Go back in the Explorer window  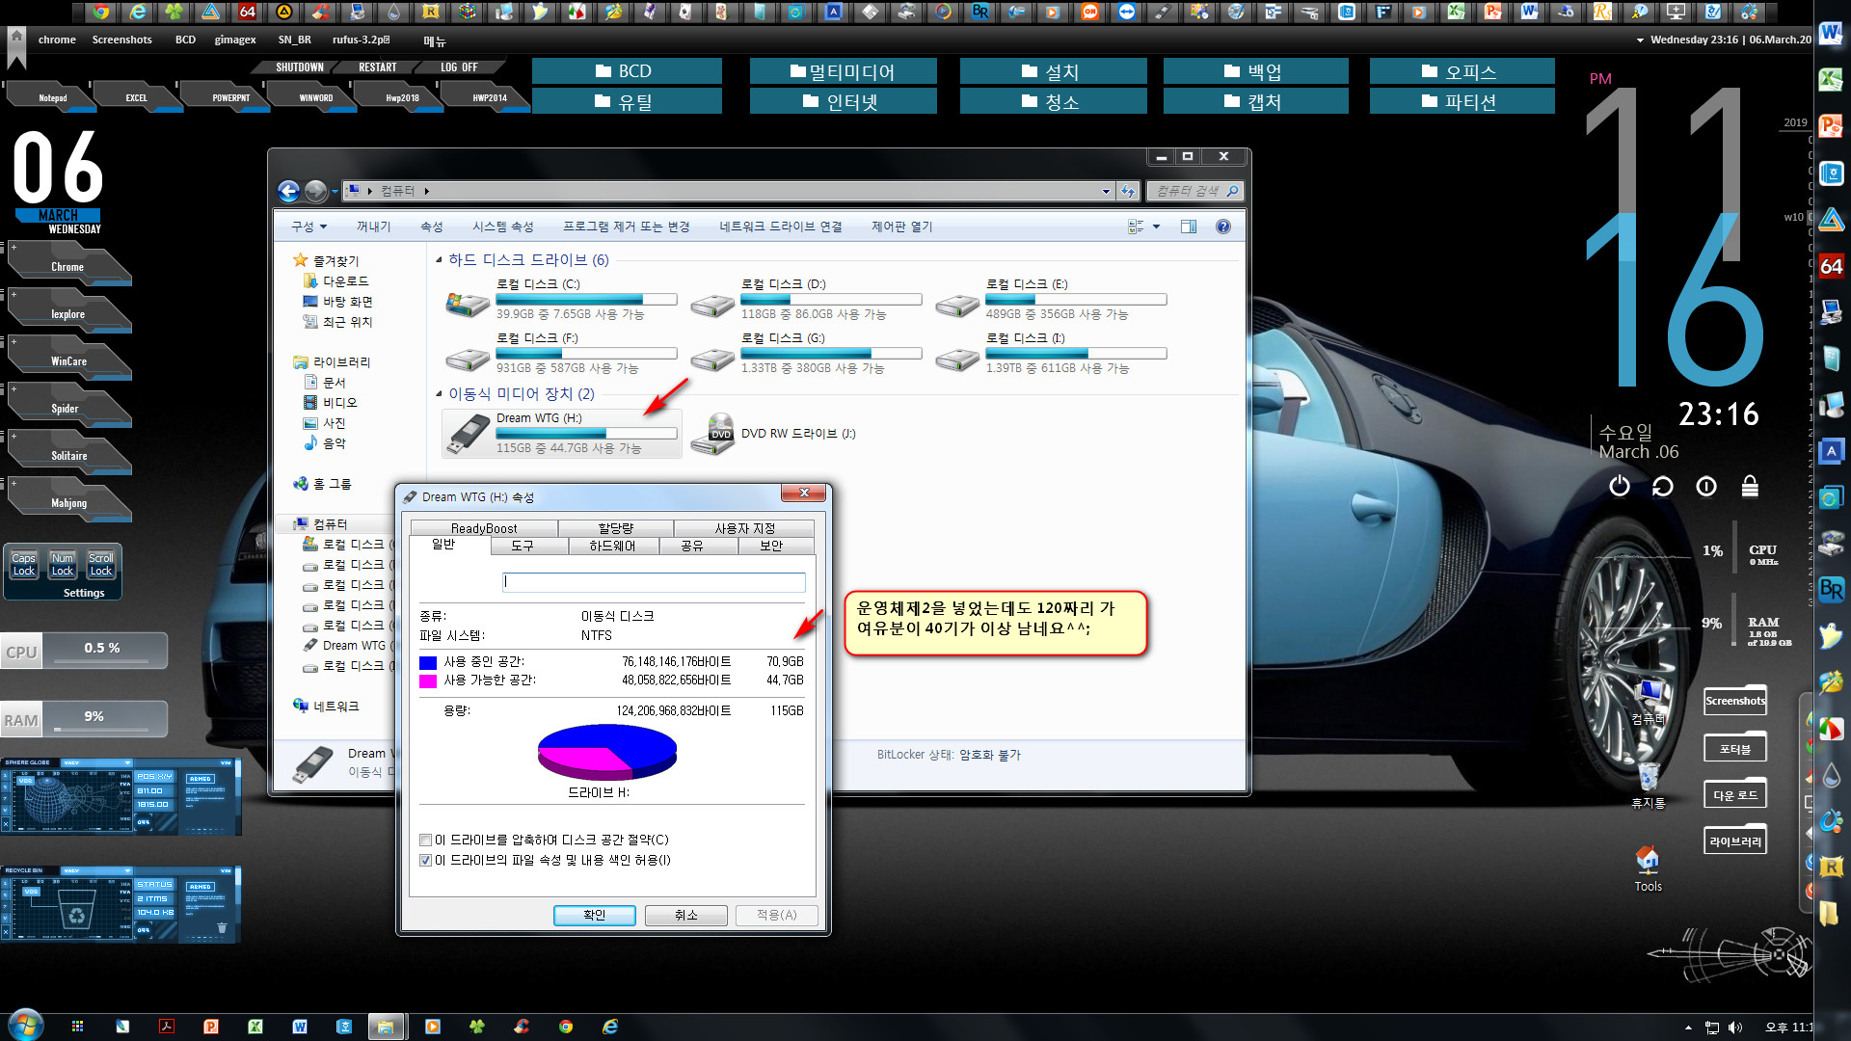tap(288, 191)
